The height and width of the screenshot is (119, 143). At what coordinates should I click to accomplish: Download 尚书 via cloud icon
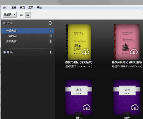click(x=86, y=107)
